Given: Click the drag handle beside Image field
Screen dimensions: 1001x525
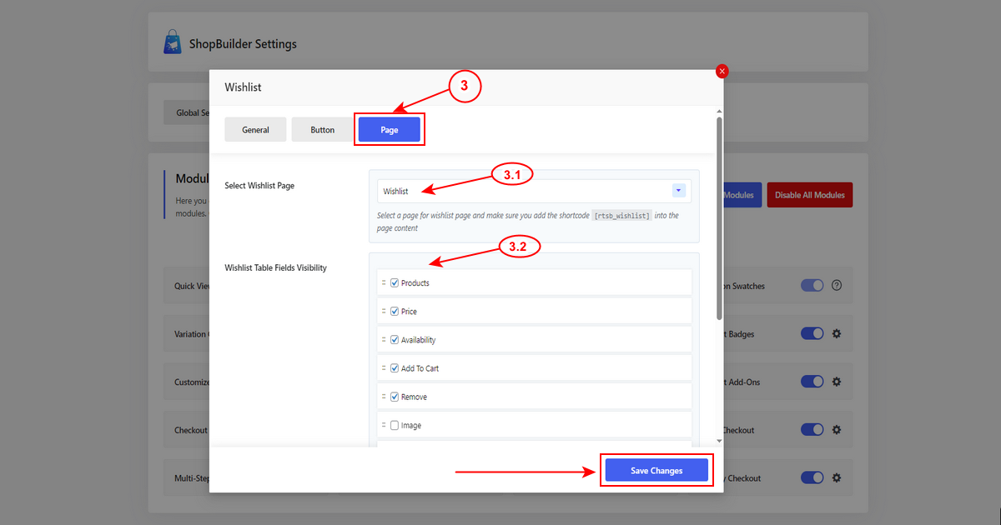Looking at the screenshot, I should point(384,425).
